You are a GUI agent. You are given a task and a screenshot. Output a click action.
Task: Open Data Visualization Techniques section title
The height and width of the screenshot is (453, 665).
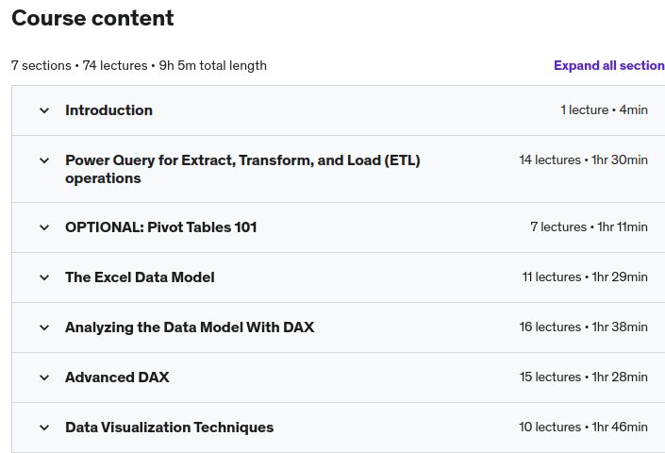(169, 428)
